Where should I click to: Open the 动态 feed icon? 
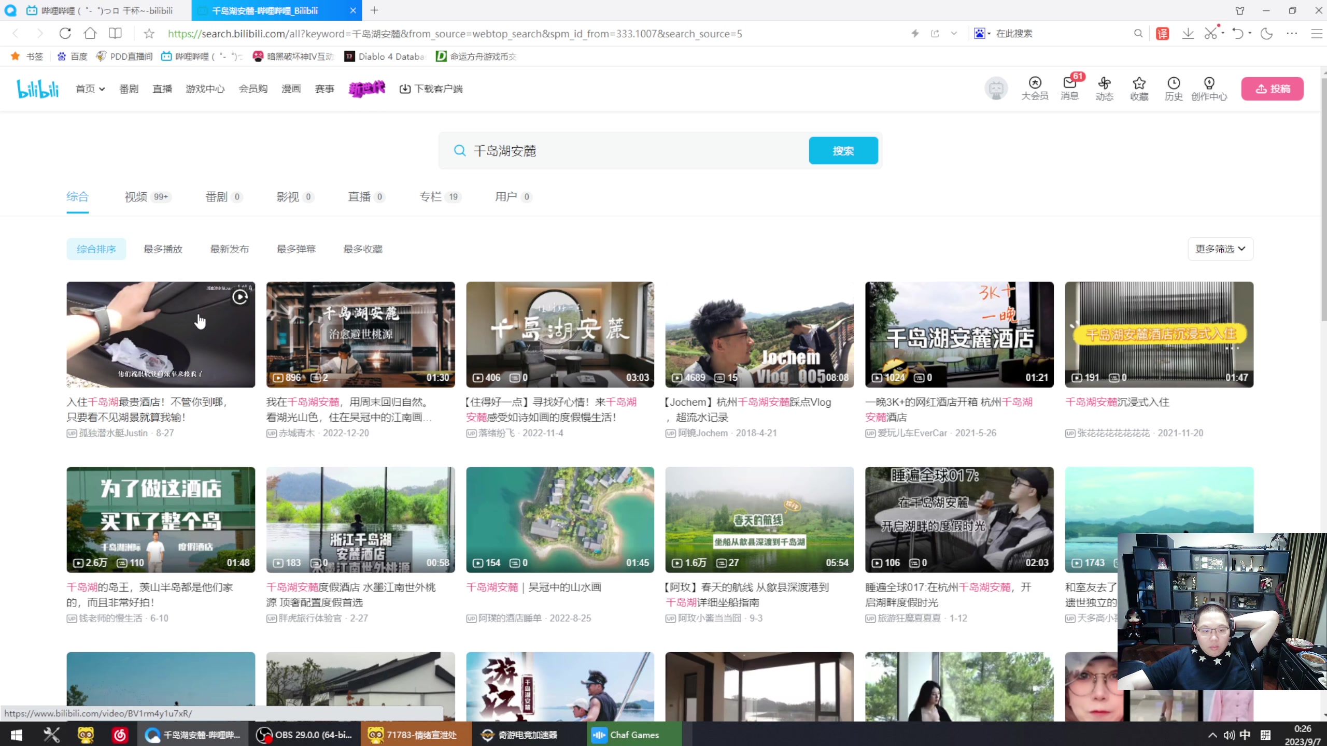click(x=1104, y=89)
